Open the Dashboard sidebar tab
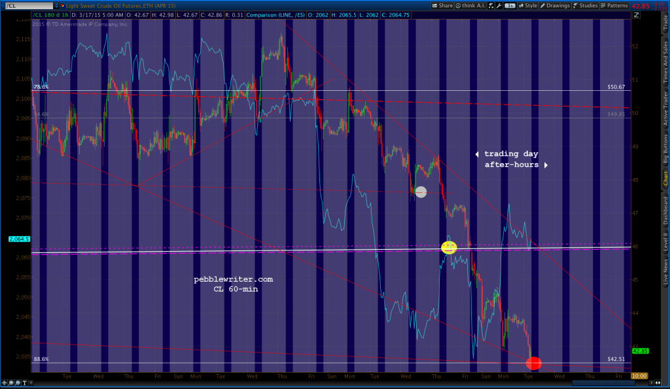This screenshot has height=389, width=670. click(665, 210)
